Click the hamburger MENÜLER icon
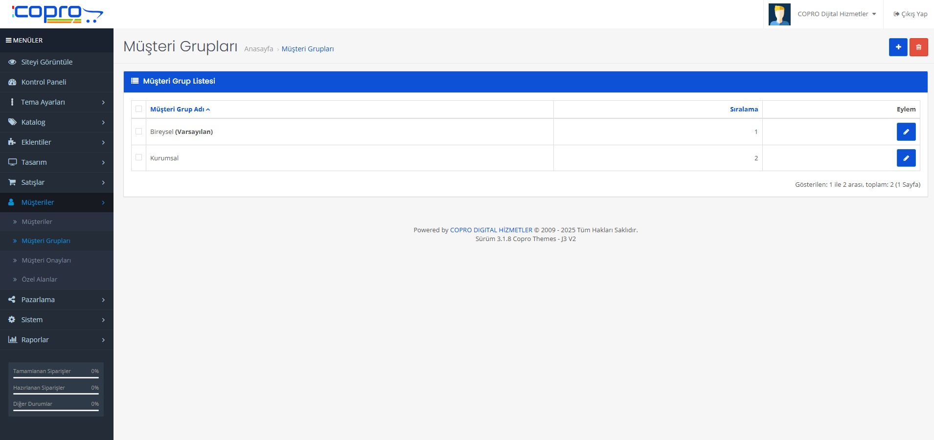Viewport: 934px width, 440px height. point(9,41)
